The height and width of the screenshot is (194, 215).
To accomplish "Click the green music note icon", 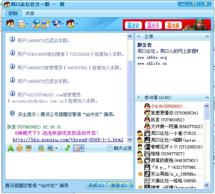I will (68, 148).
